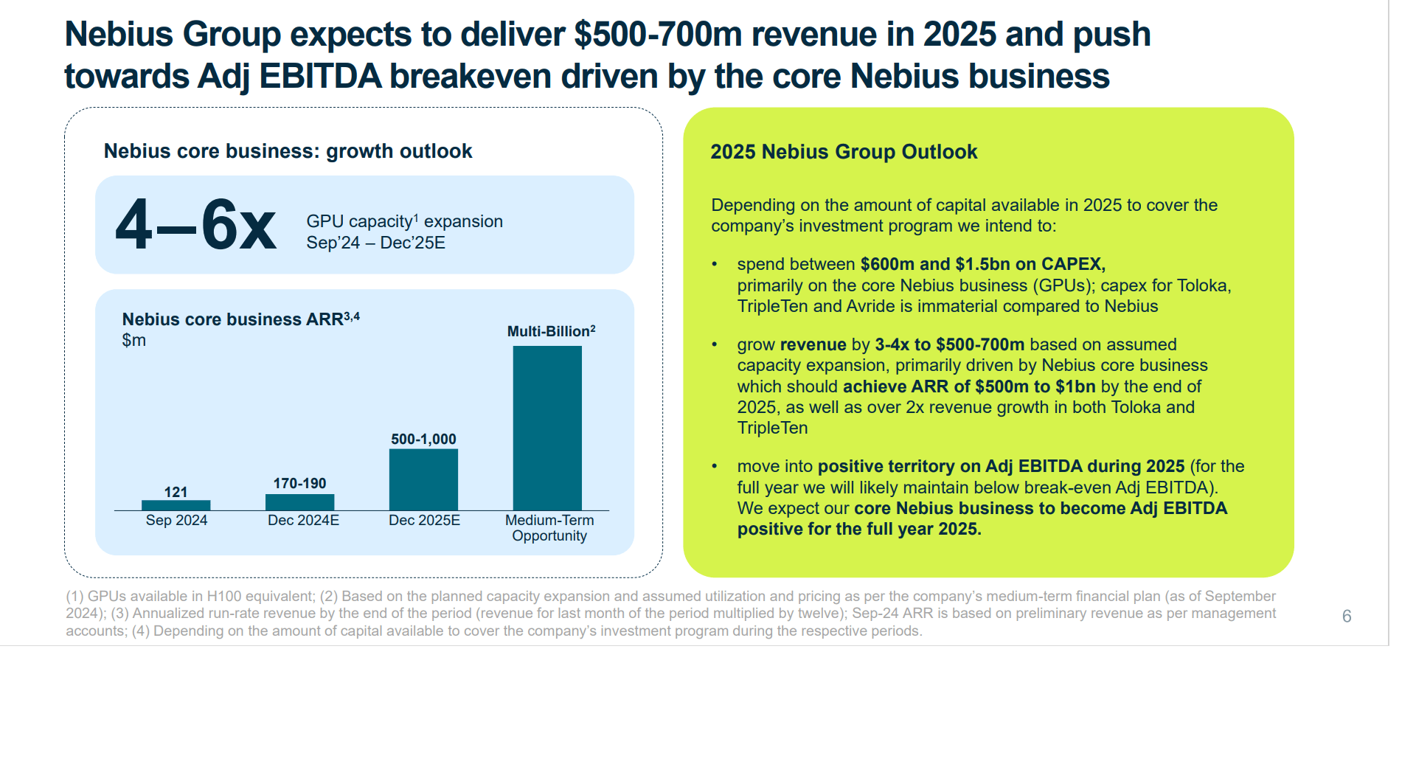Screen dimensions: 1416x767
Task: Click the 170-190 value label
Action: (299, 485)
